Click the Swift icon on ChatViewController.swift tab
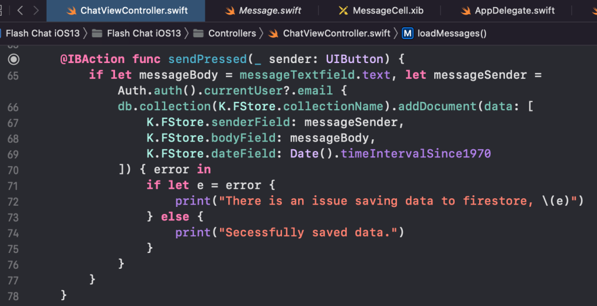Viewport: 597px width, 306px height. coord(71,11)
